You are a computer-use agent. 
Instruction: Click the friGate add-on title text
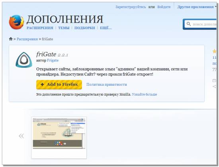(x=46, y=54)
